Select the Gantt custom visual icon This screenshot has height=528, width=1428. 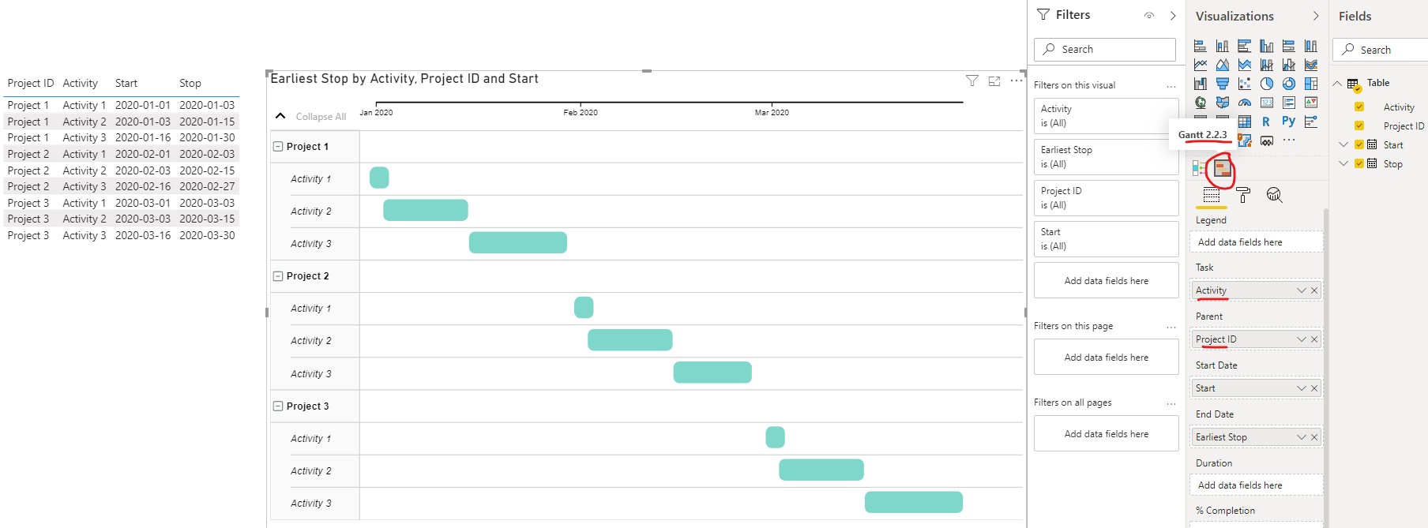coord(1222,168)
